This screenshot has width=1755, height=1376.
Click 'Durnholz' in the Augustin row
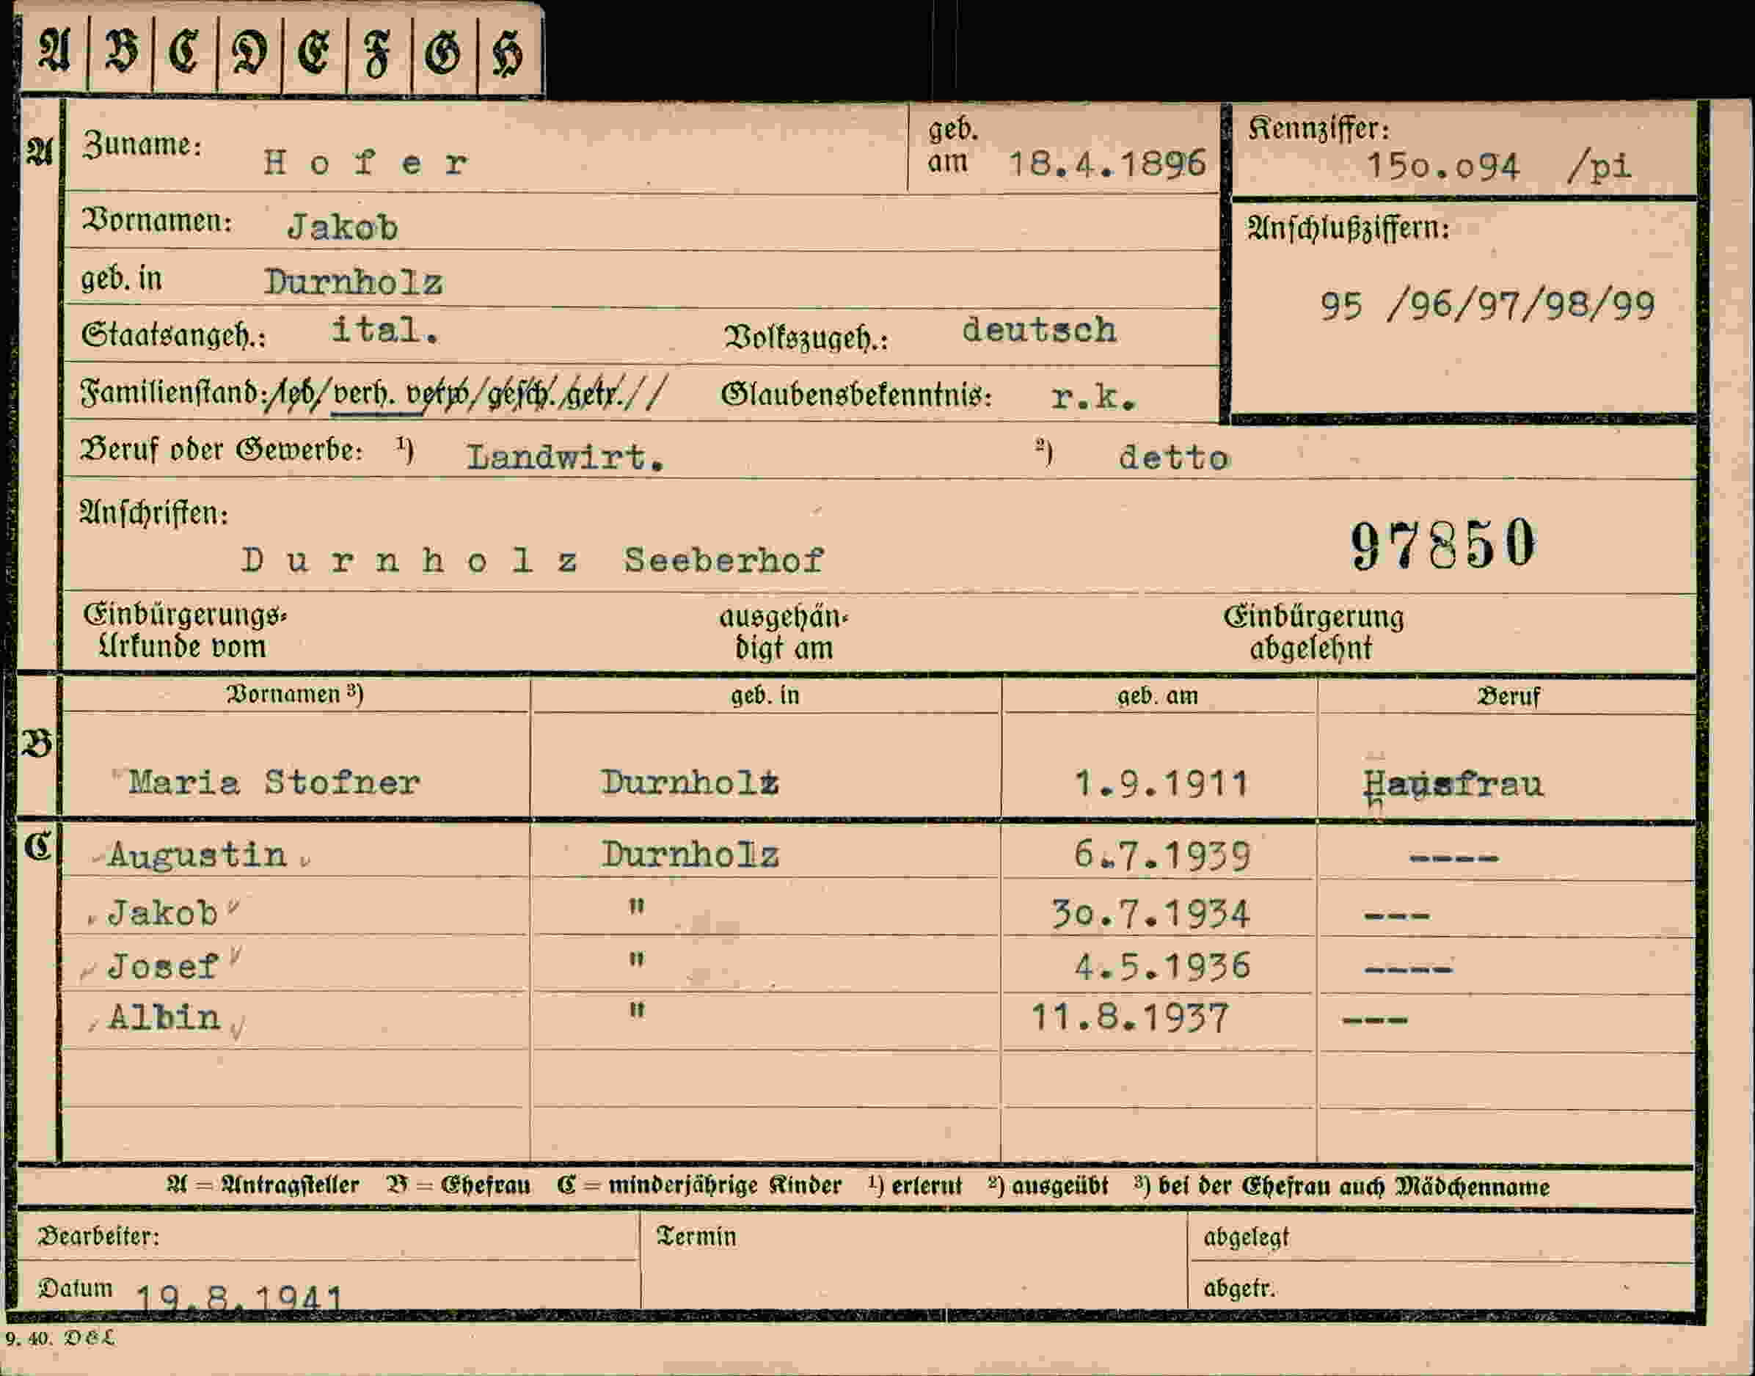coord(690,854)
